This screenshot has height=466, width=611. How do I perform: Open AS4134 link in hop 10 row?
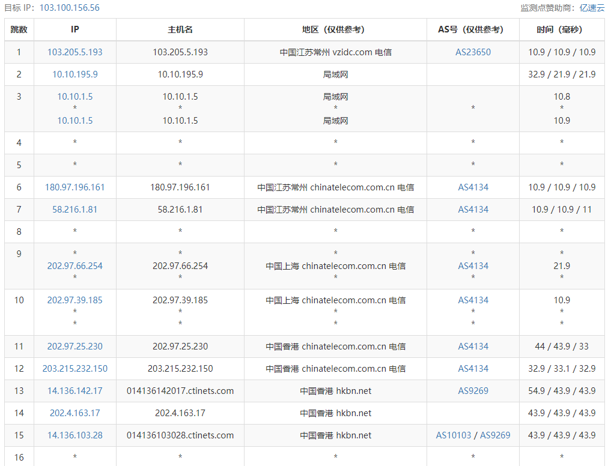tap(473, 300)
